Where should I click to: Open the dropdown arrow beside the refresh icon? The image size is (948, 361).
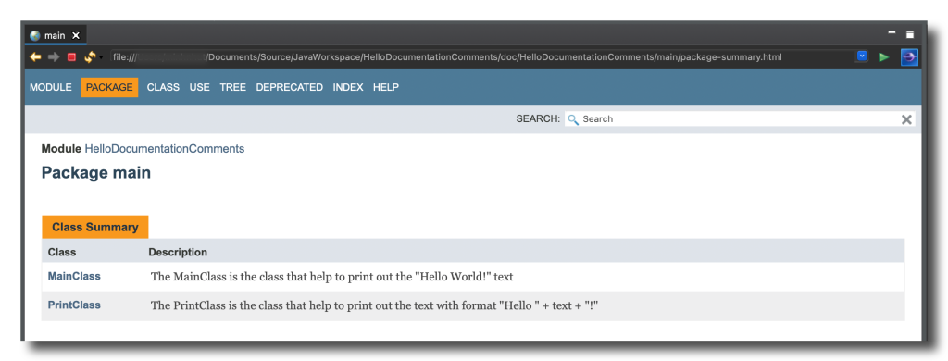coord(101,57)
